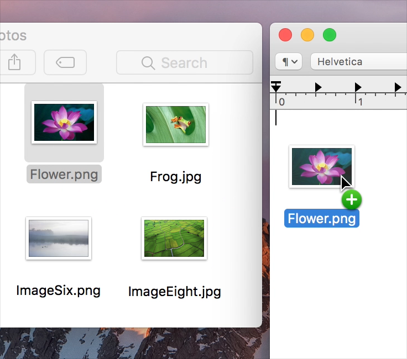407x359 pixels.
Task: Open the Share menu in Finder toolbar
Action: pyautogui.click(x=14, y=62)
